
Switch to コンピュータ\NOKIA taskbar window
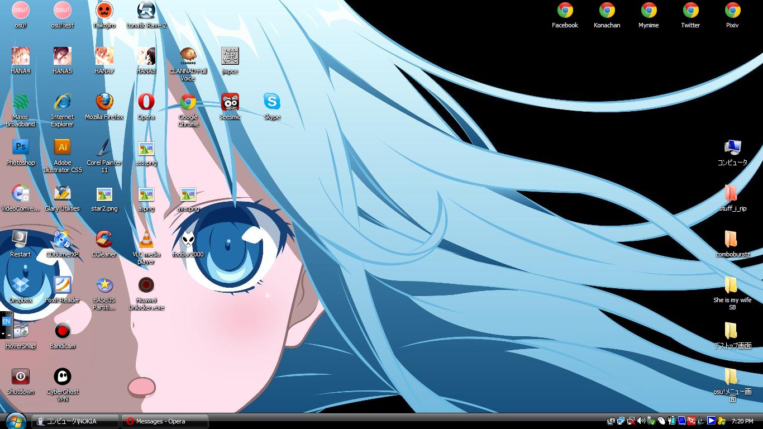tap(75, 421)
